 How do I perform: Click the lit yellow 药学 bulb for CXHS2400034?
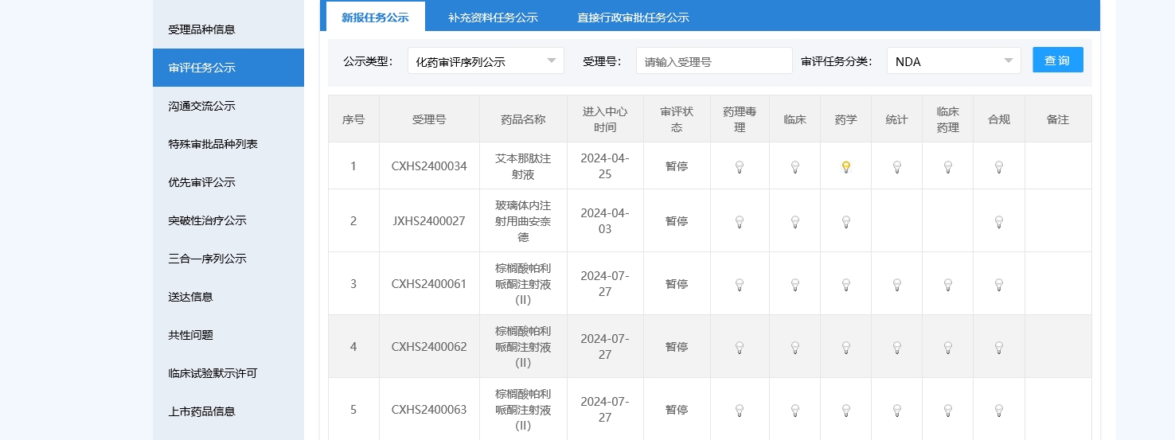pyautogui.click(x=846, y=167)
